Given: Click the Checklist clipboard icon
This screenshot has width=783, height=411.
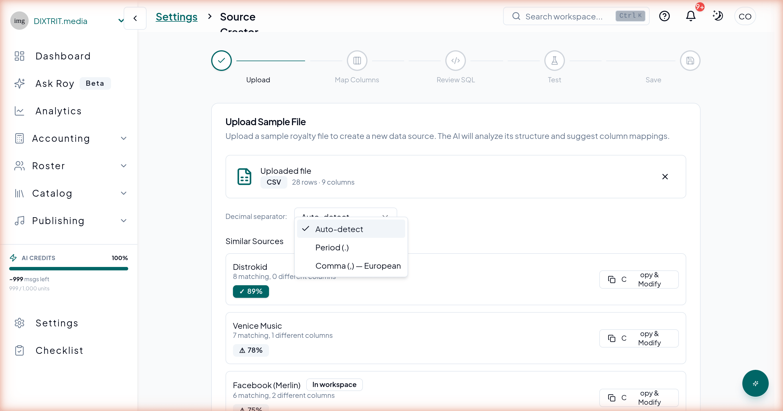Looking at the screenshot, I should (19, 351).
